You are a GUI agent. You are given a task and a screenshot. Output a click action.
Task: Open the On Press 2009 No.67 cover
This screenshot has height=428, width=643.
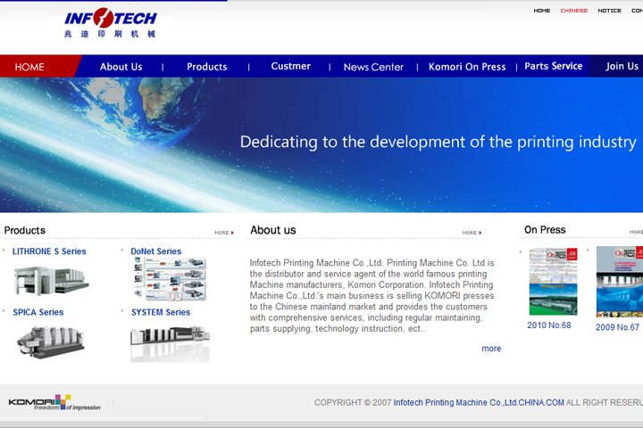(619, 282)
